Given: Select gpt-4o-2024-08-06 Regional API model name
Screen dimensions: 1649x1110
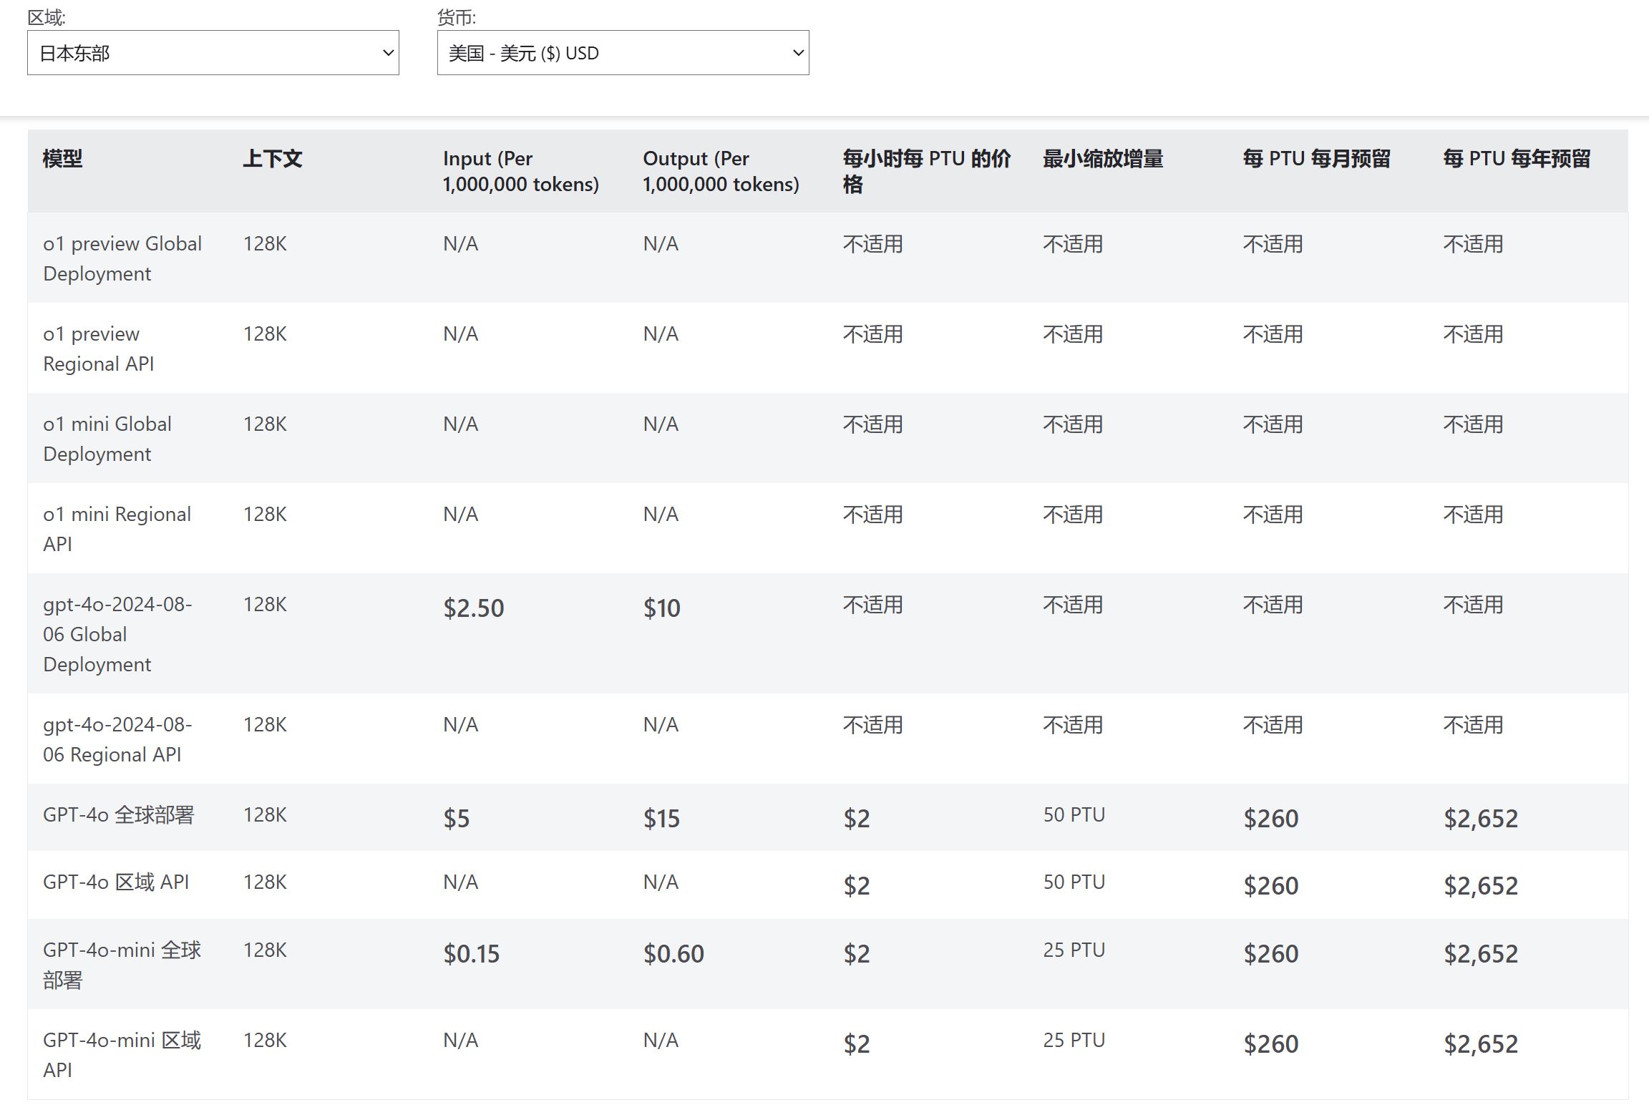Looking at the screenshot, I should 117,739.
